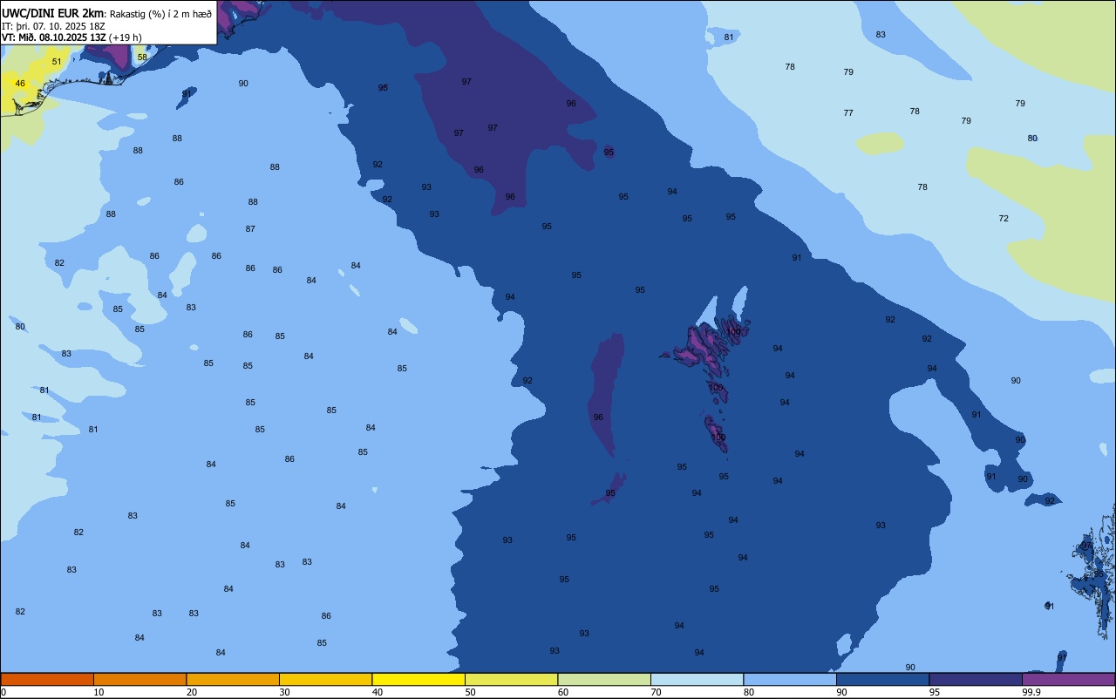Click the 80–90 light blue legend swatch

[x=790, y=679]
